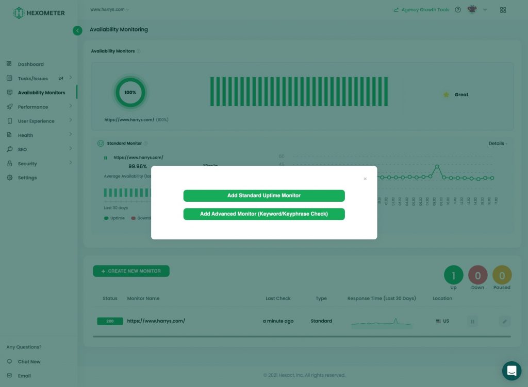
Task: Click the Performance rocket icon
Action: pos(9,107)
